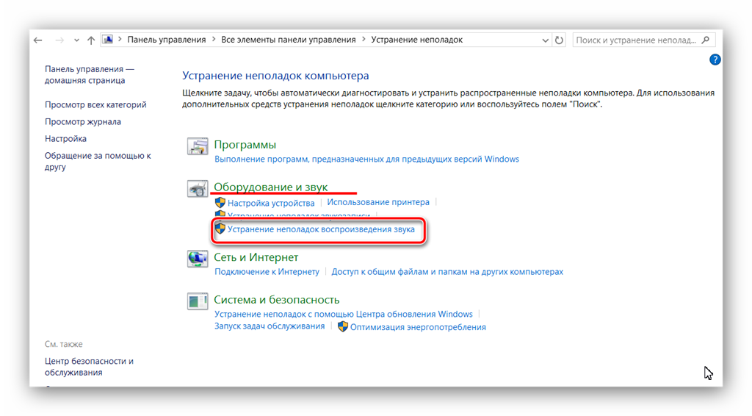Open the Подключение к Интернету link
Image resolution: width=752 pixels, height=416 pixels.
point(267,272)
